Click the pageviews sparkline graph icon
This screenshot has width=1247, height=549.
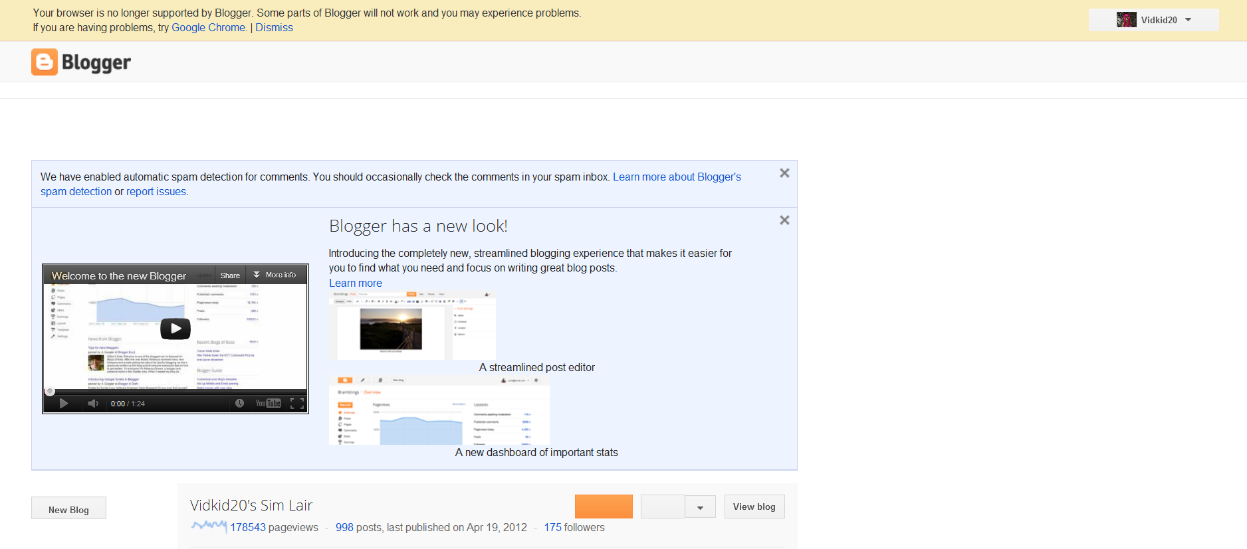point(209,526)
